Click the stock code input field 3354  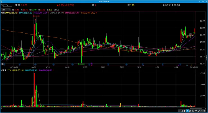[8, 5]
